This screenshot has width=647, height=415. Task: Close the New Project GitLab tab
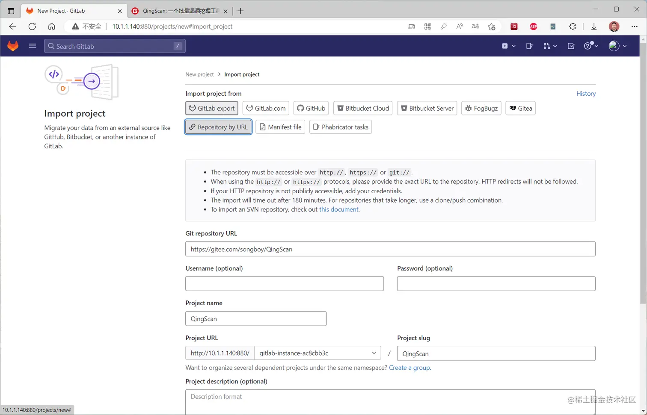pos(120,11)
